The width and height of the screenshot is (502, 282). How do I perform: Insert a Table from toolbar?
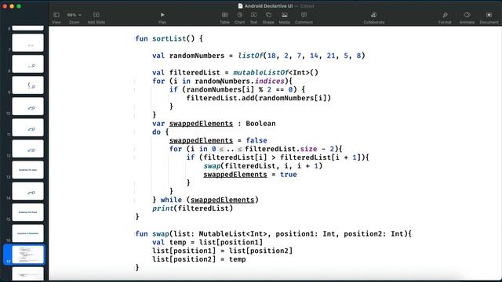coord(225,18)
